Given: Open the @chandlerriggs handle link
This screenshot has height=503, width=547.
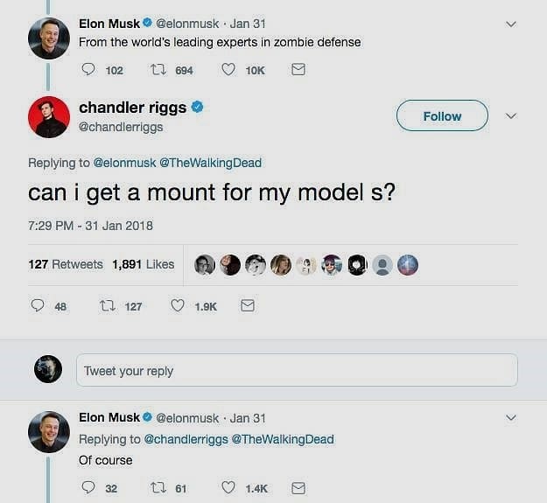Looking at the screenshot, I should pyautogui.click(x=121, y=127).
